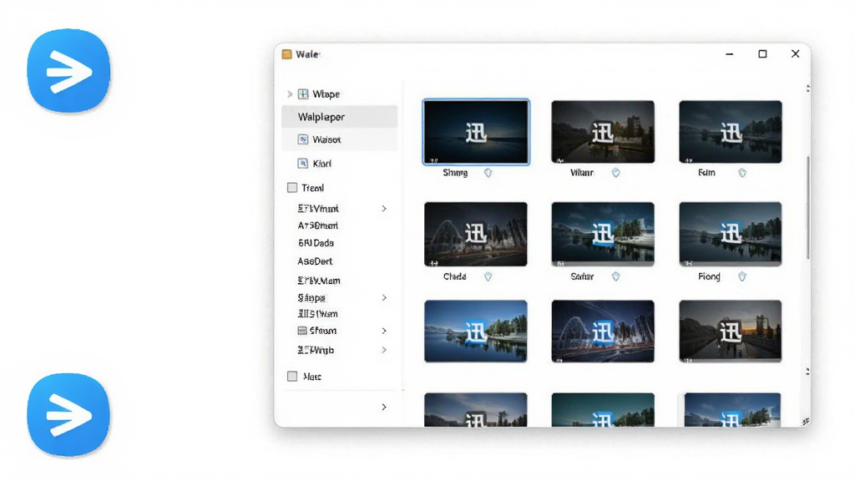This screenshot has width=855, height=481.
Task: Click the grid icon beside Wtape
Action: tap(303, 94)
